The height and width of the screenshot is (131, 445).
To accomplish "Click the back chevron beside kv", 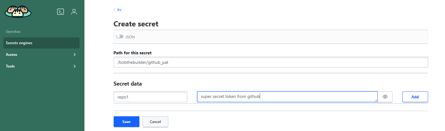I will click(115, 10).
